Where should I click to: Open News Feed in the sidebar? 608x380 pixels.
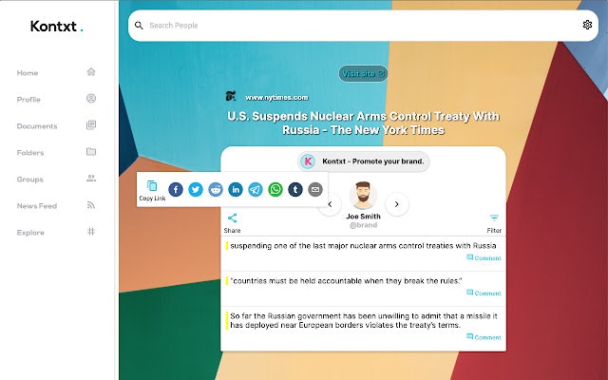[x=56, y=206]
